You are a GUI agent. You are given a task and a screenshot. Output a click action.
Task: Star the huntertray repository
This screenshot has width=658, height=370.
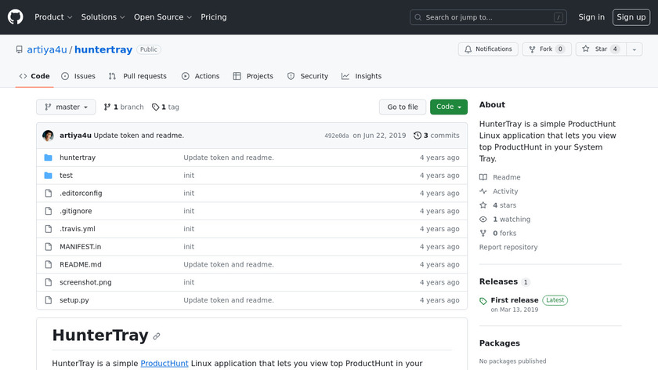tap(601, 49)
